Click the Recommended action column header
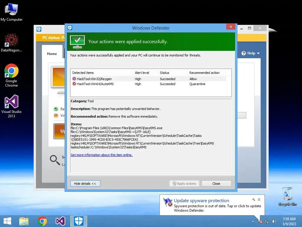The height and width of the screenshot is (227, 302). coord(207,73)
